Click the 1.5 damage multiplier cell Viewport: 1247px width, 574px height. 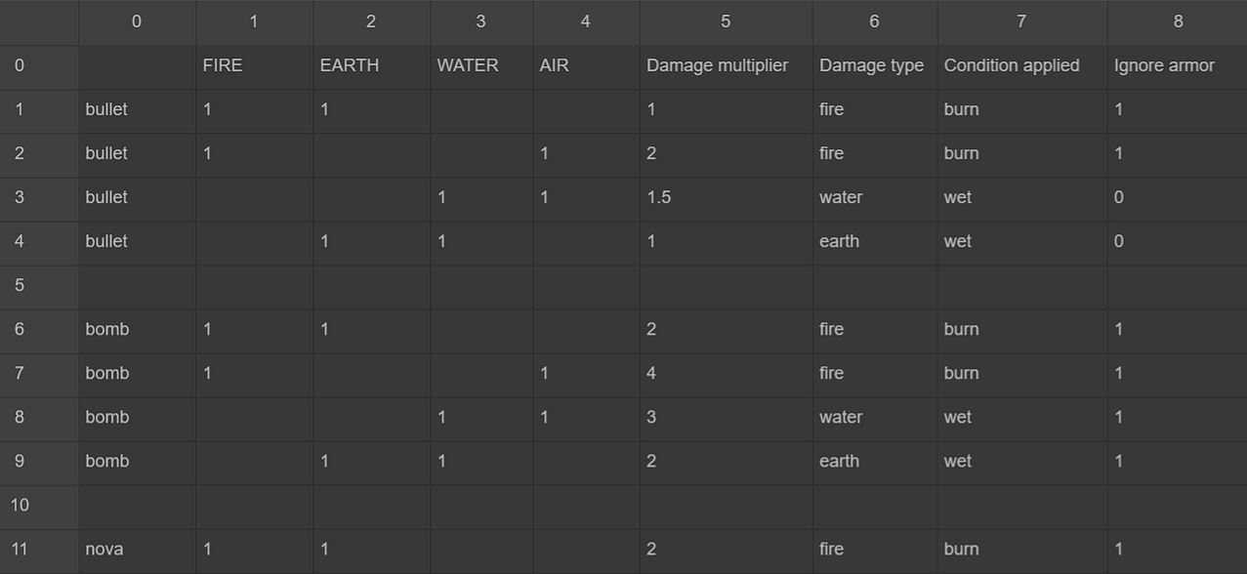(x=726, y=197)
